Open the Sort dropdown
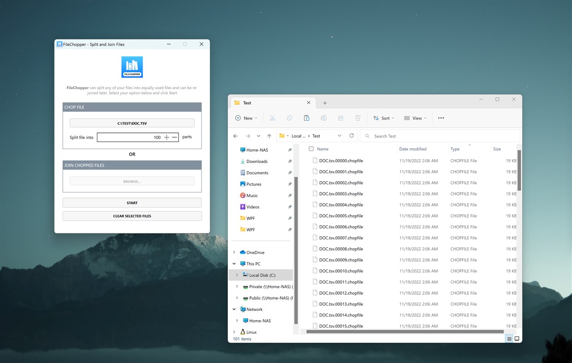572x363 pixels. pos(383,118)
